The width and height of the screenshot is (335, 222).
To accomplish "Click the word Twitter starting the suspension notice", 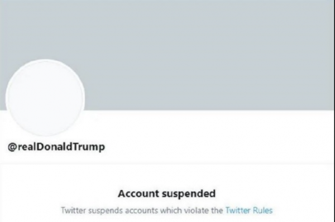I will click(74, 210).
